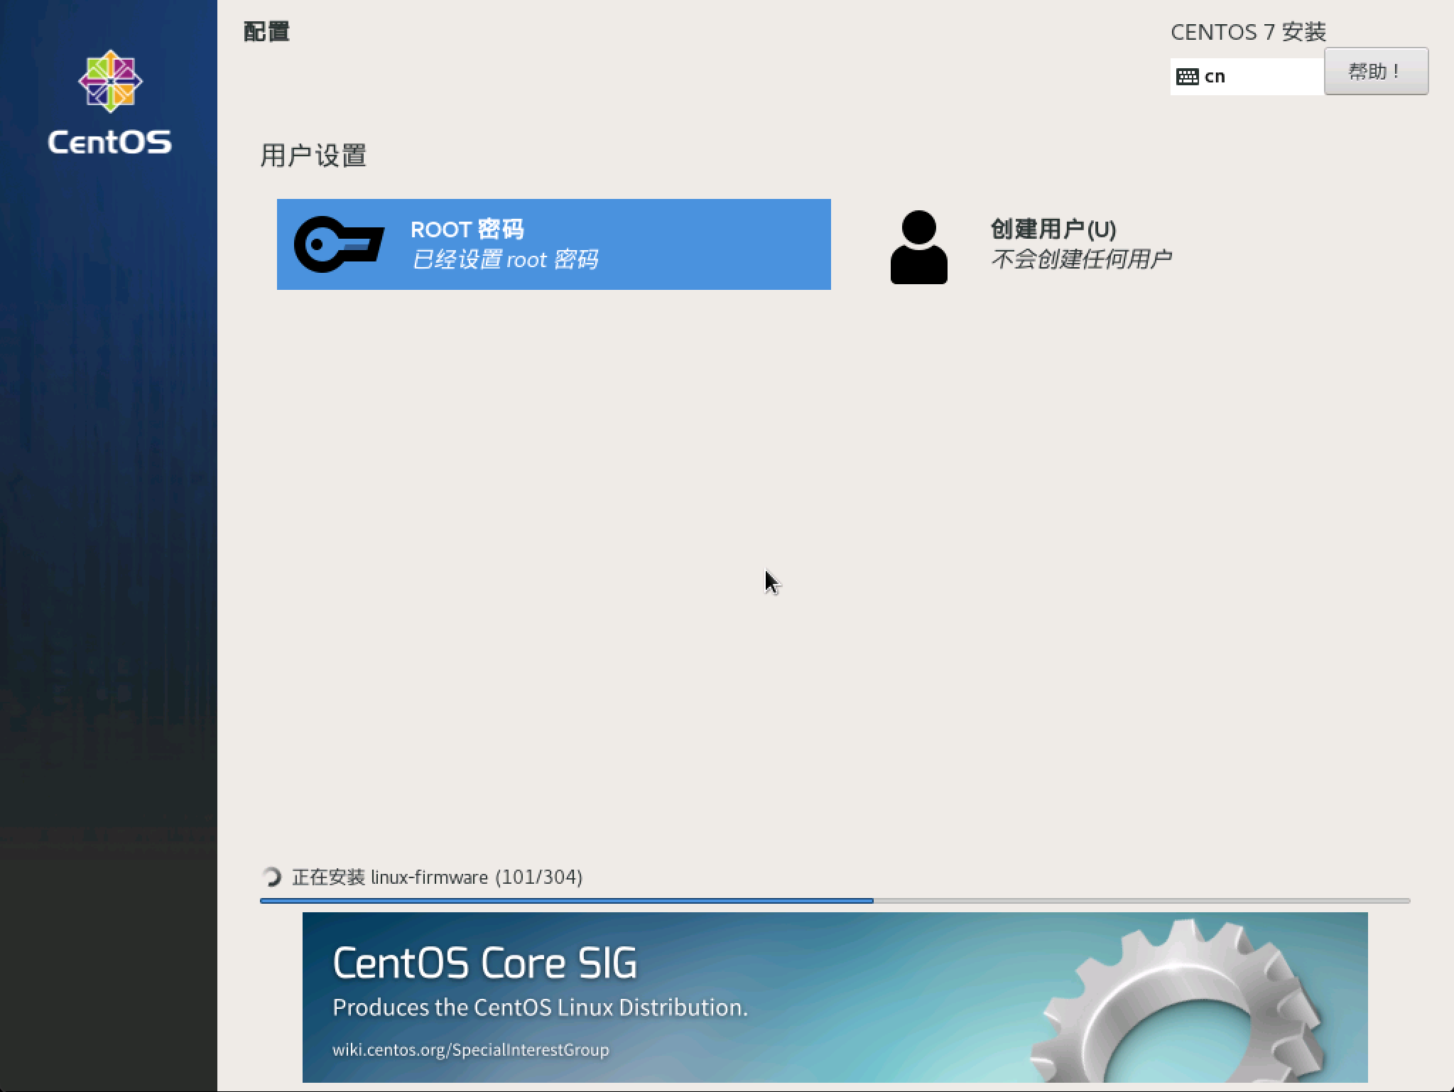Click the 帮助！ button
Image resolution: width=1454 pixels, height=1092 pixels.
(x=1376, y=71)
